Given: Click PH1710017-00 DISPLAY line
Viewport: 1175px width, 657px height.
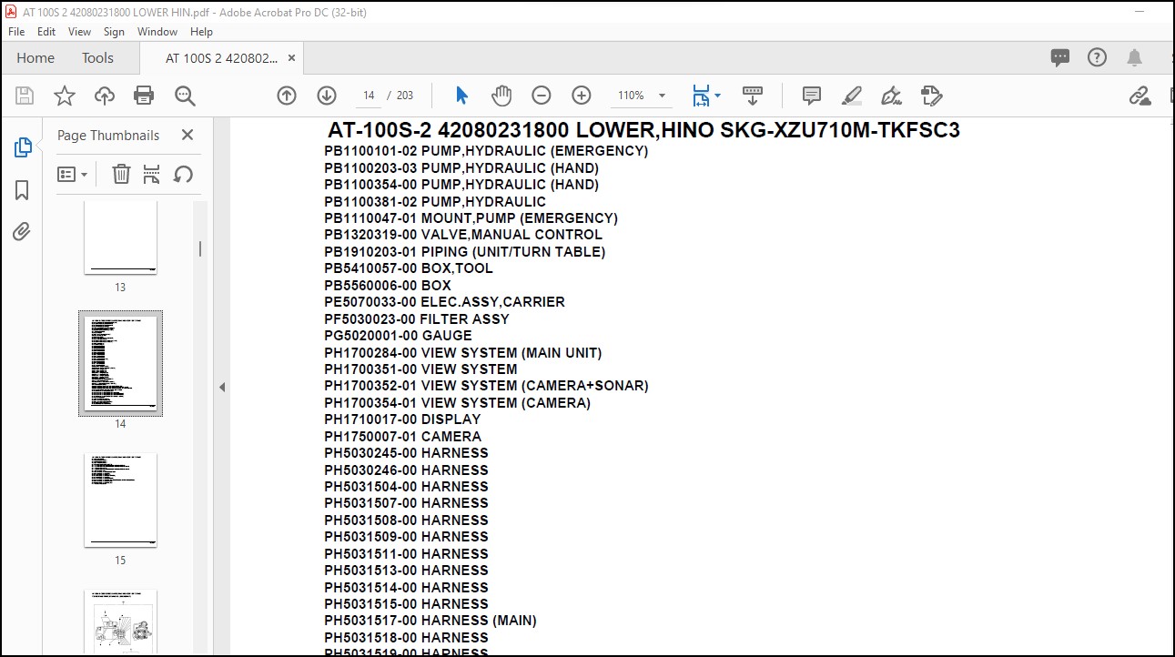Looking at the screenshot, I should 402,419.
